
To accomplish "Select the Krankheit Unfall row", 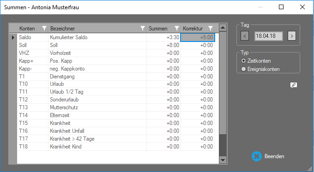I will [116, 131].
